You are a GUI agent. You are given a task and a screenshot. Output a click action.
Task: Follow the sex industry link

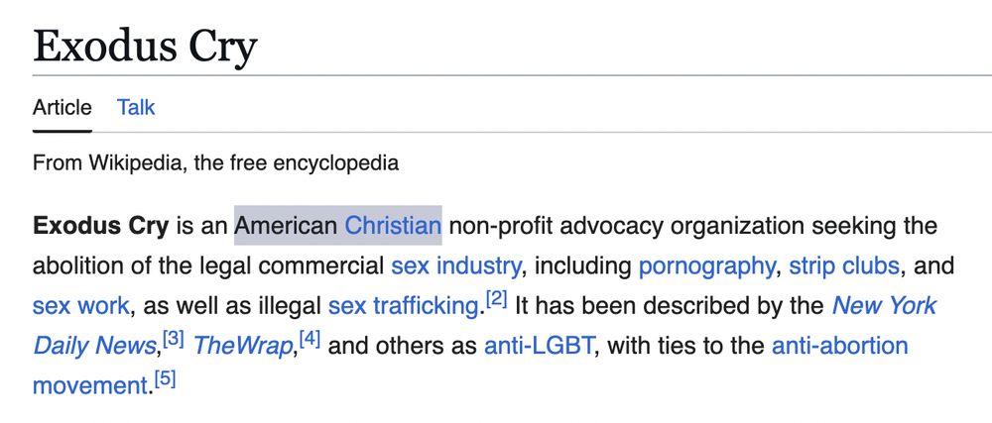click(455, 265)
